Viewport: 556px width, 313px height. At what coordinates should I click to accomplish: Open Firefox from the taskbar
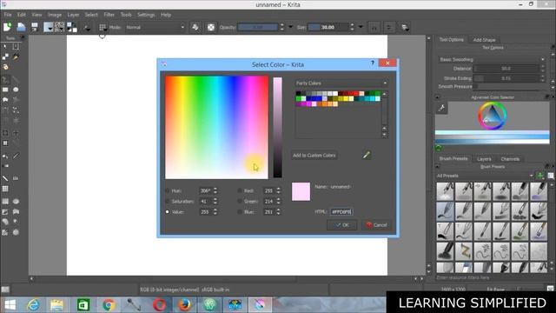[x=184, y=304]
